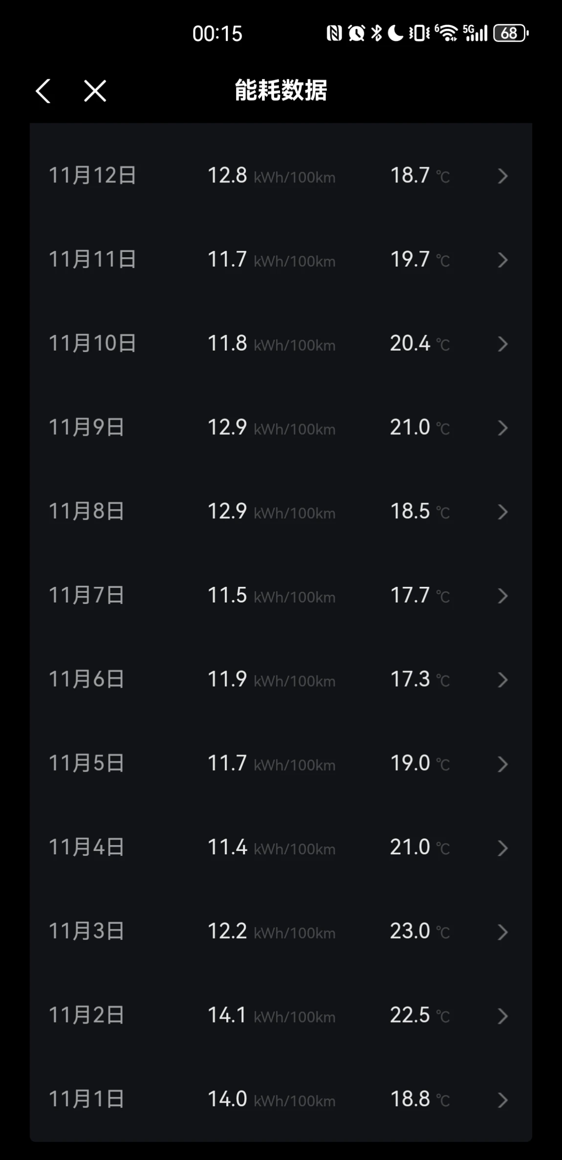Open 11月7日 entry showing 17.7 ℃
Viewport: 562px width, 1160px height.
[x=281, y=596]
